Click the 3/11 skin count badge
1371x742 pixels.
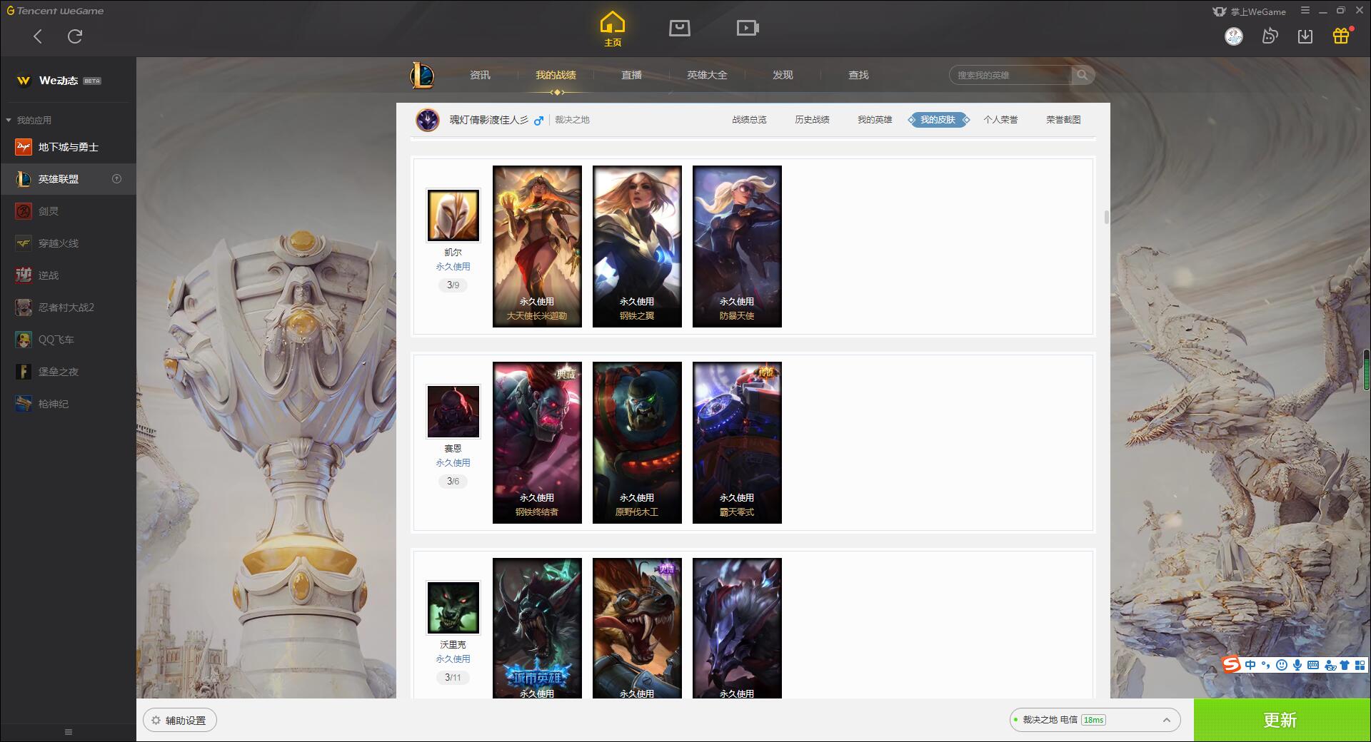[453, 677]
